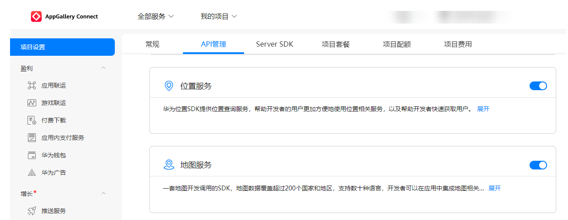Switch to the 常规 tab

pyautogui.click(x=152, y=44)
